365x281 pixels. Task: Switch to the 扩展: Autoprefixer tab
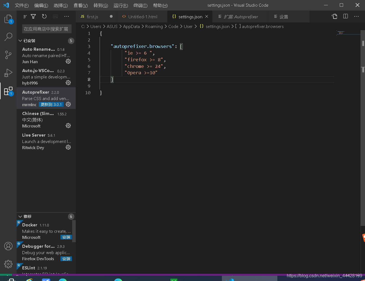click(x=240, y=17)
